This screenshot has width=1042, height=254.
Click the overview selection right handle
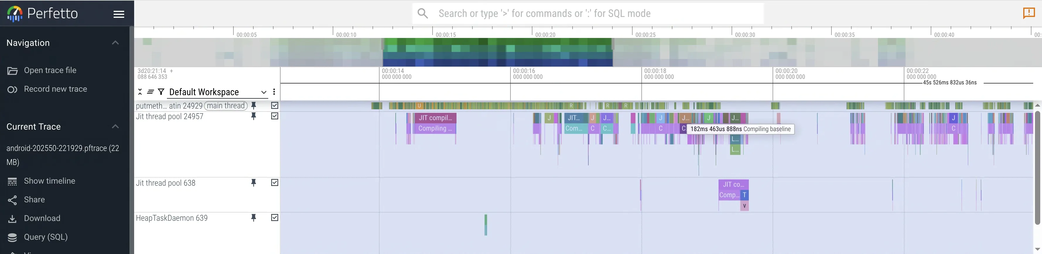pos(613,44)
